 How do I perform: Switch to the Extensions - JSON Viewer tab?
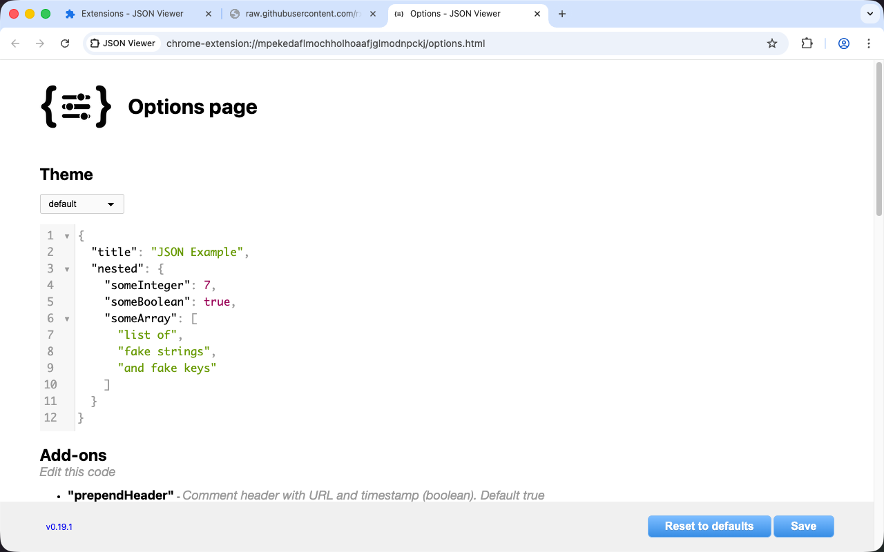point(138,14)
